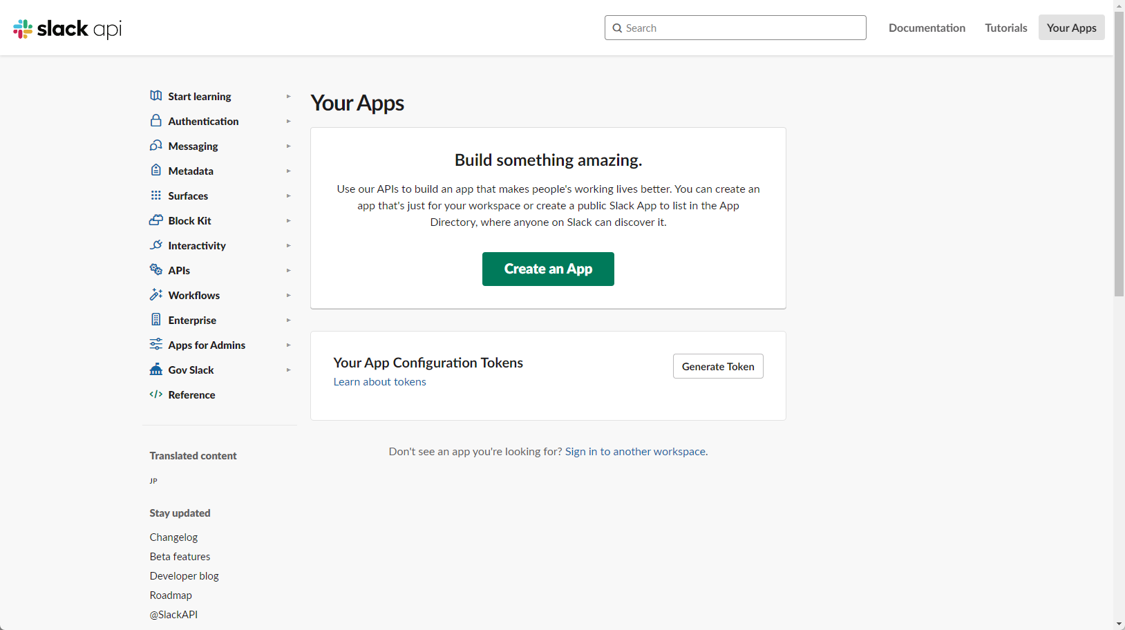Expand the APIs section arrow
This screenshot has height=630, width=1125.
[x=288, y=270]
